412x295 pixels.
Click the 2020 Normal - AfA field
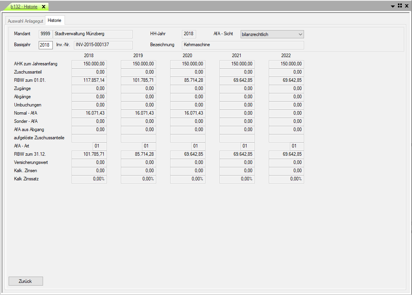(188, 113)
